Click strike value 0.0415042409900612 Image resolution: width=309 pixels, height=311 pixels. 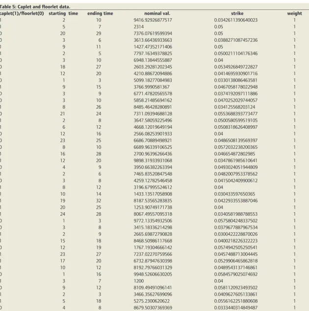click(236, 181)
